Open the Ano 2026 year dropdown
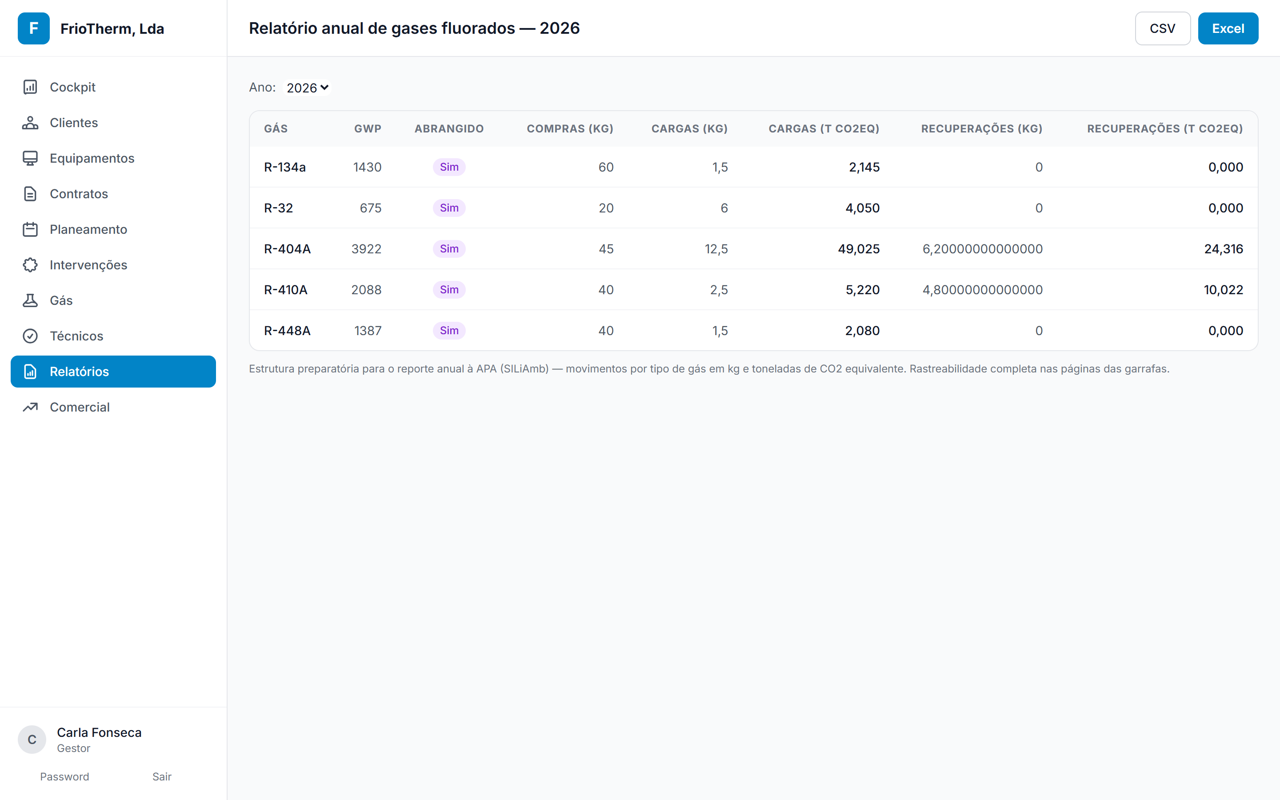 [x=307, y=87]
